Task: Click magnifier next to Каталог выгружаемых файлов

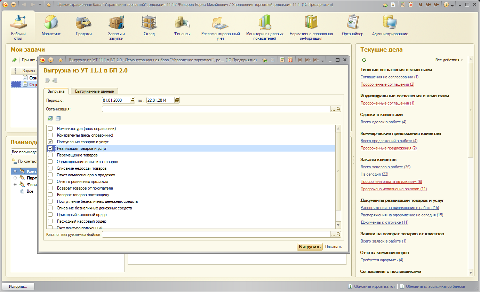Action: pyautogui.click(x=338, y=235)
